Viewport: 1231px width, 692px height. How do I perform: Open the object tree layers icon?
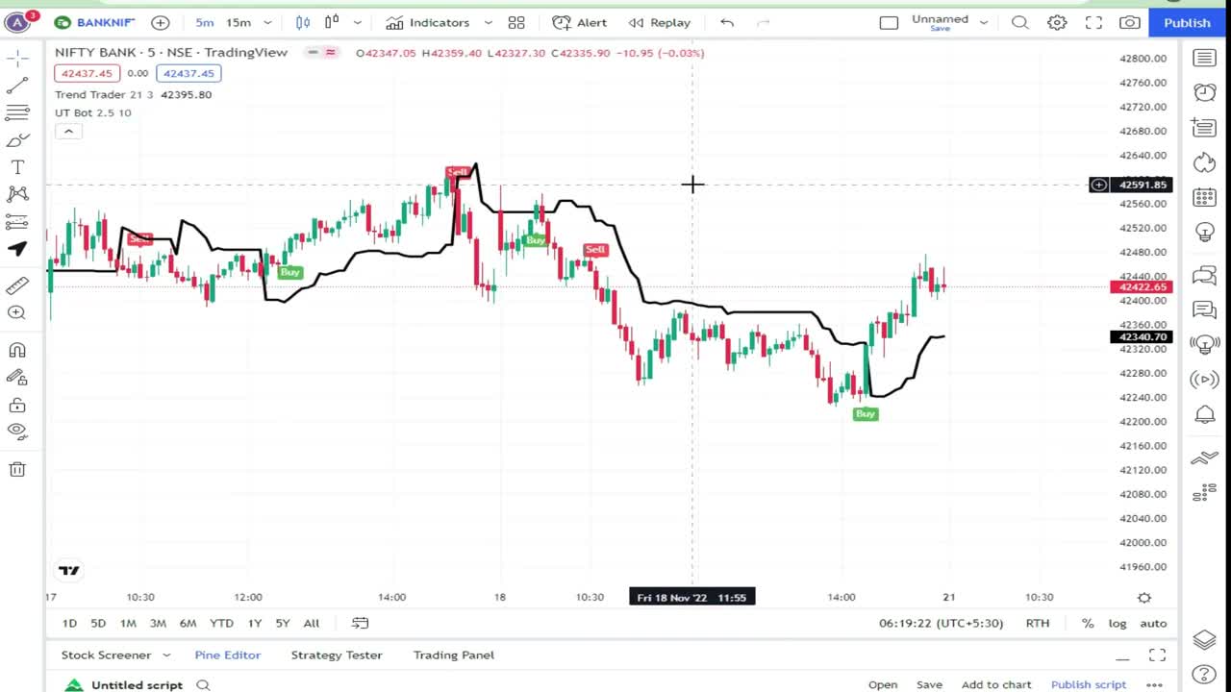coord(1204,639)
